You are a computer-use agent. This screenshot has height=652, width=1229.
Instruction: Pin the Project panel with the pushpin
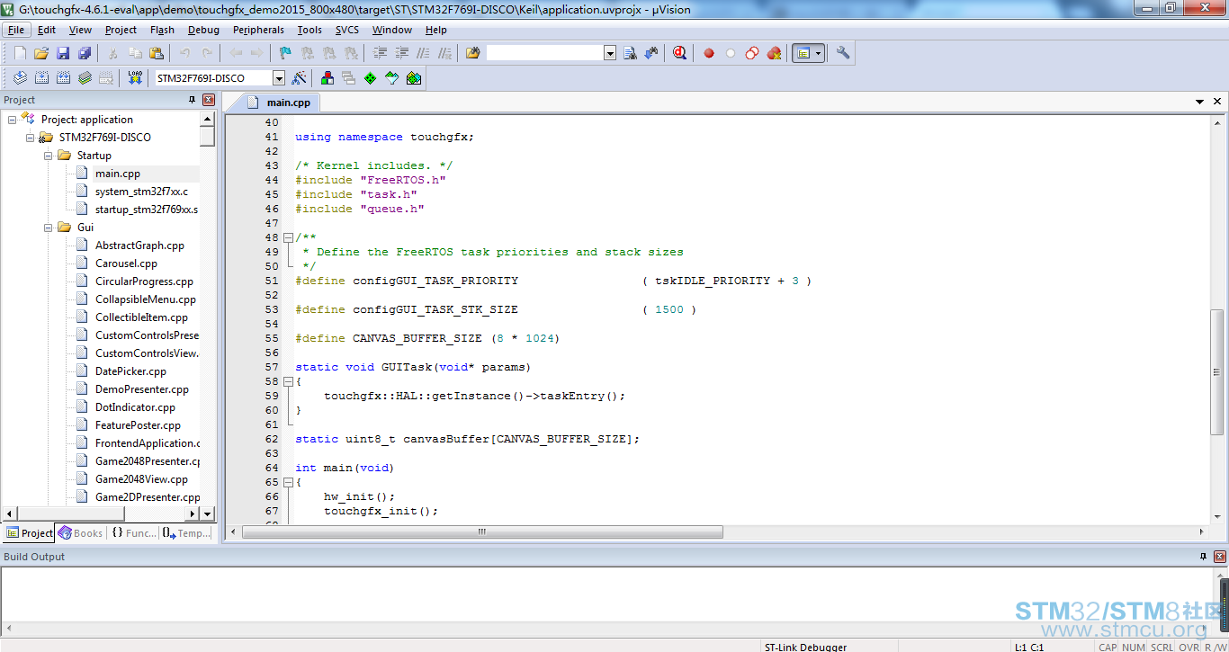pyautogui.click(x=192, y=100)
